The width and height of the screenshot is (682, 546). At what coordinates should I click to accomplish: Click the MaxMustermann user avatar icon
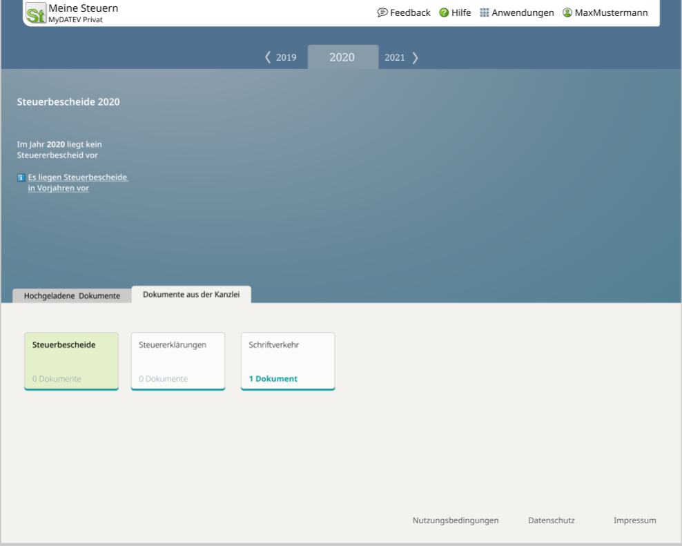pos(567,13)
